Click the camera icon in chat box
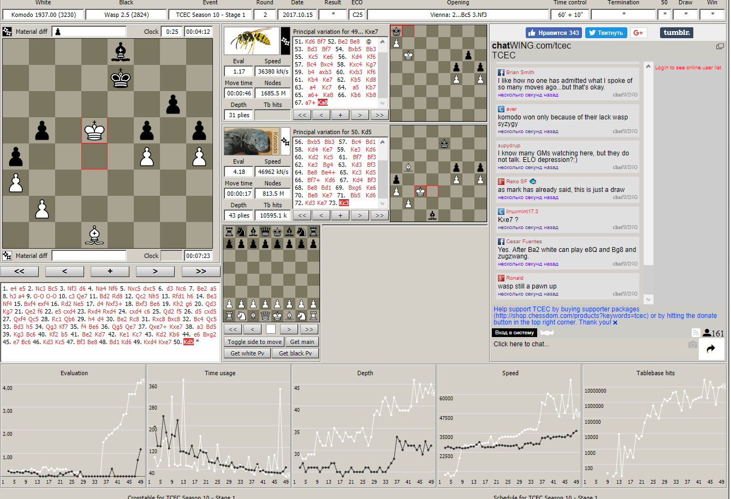This screenshot has width=731, height=499. point(692,344)
